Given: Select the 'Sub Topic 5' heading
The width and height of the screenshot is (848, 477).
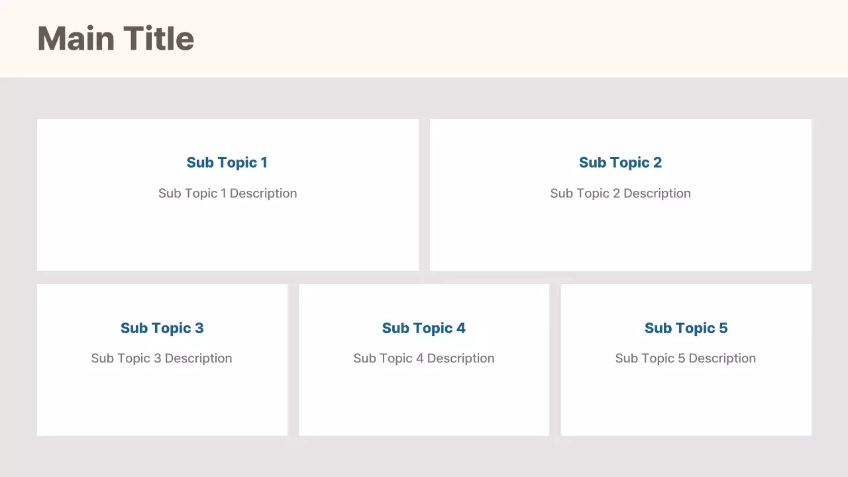Looking at the screenshot, I should tap(686, 328).
